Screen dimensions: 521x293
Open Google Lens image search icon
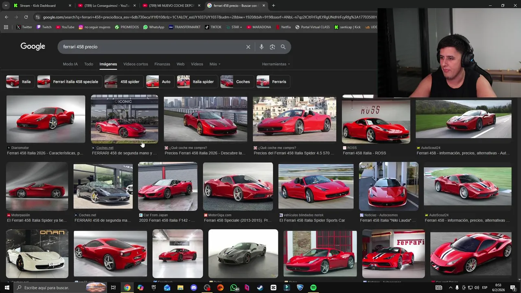272,47
